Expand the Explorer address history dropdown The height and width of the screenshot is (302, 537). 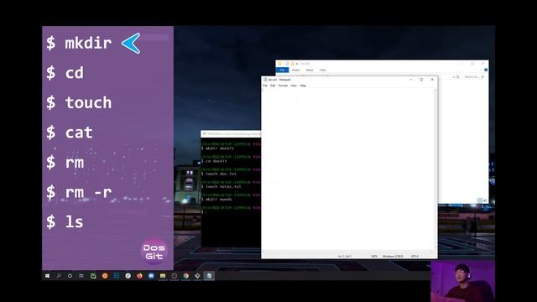click(x=454, y=77)
